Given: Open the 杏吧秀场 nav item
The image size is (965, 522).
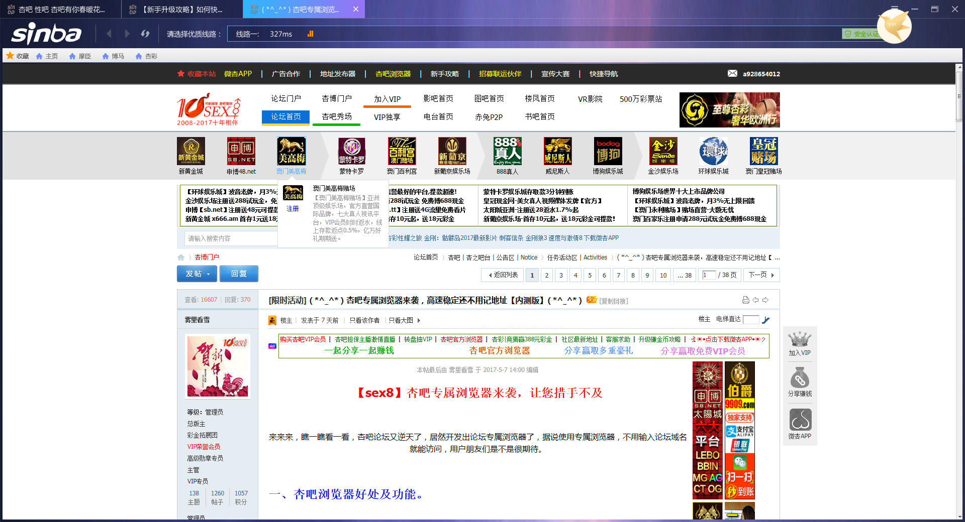Looking at the screenshot, I should (x=336, y=116).
